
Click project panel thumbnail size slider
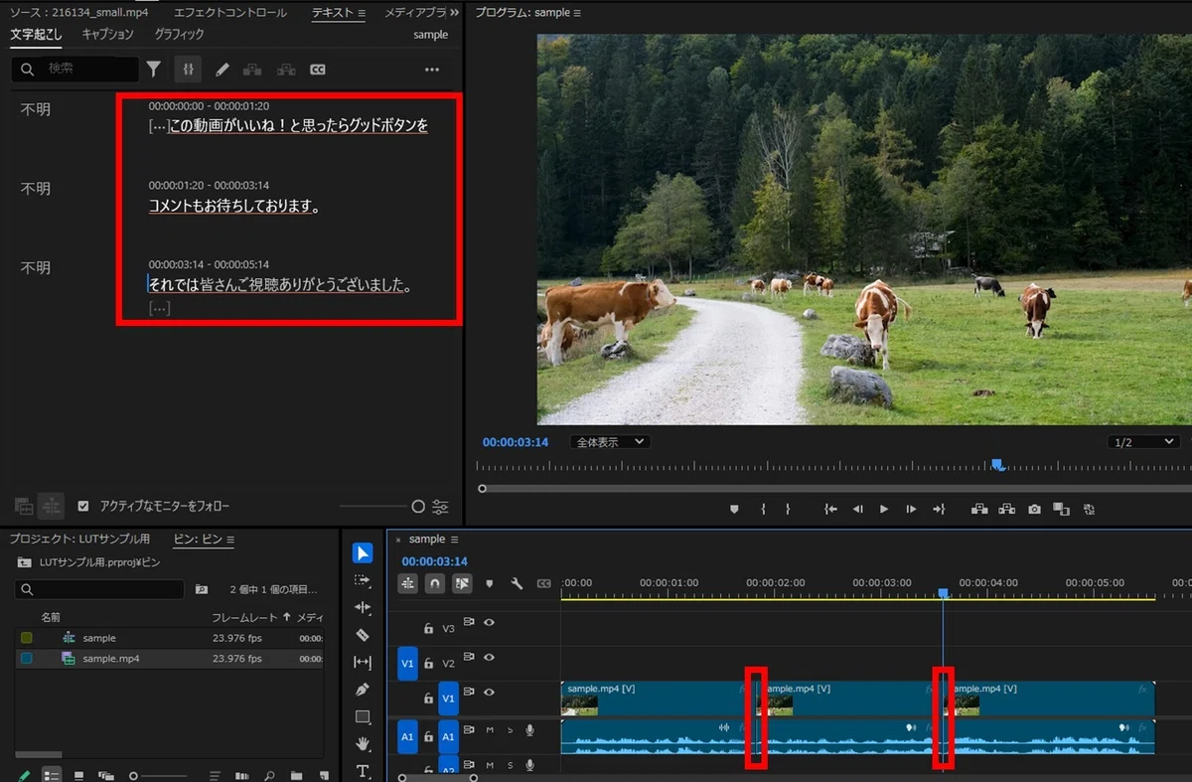(x=159, y=775)
